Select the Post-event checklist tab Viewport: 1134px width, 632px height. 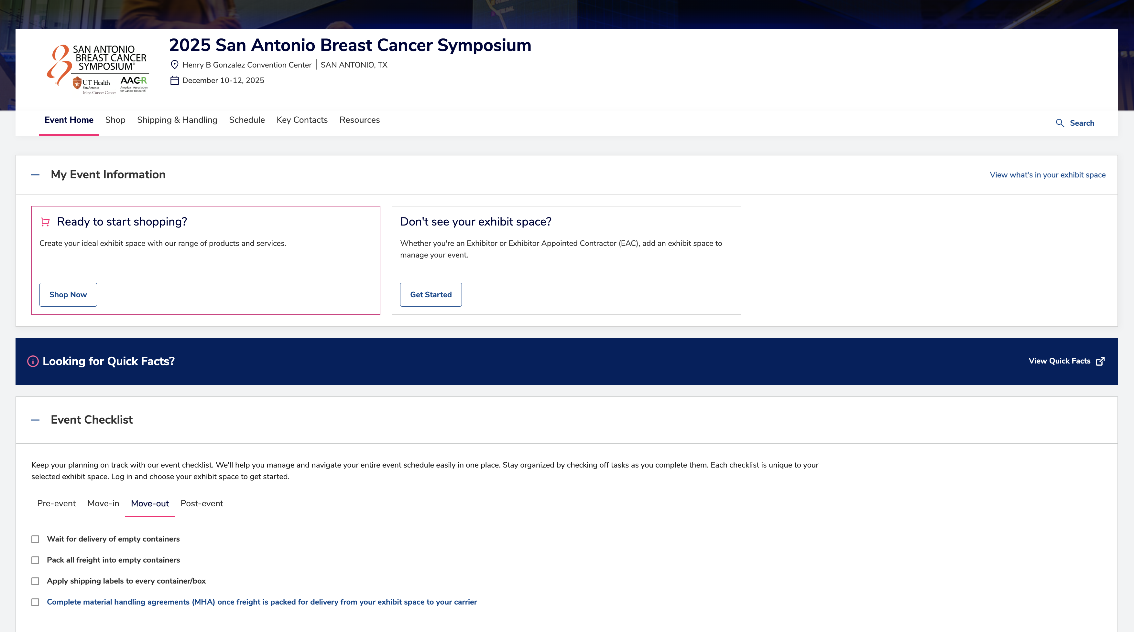(x=202, y=504)
